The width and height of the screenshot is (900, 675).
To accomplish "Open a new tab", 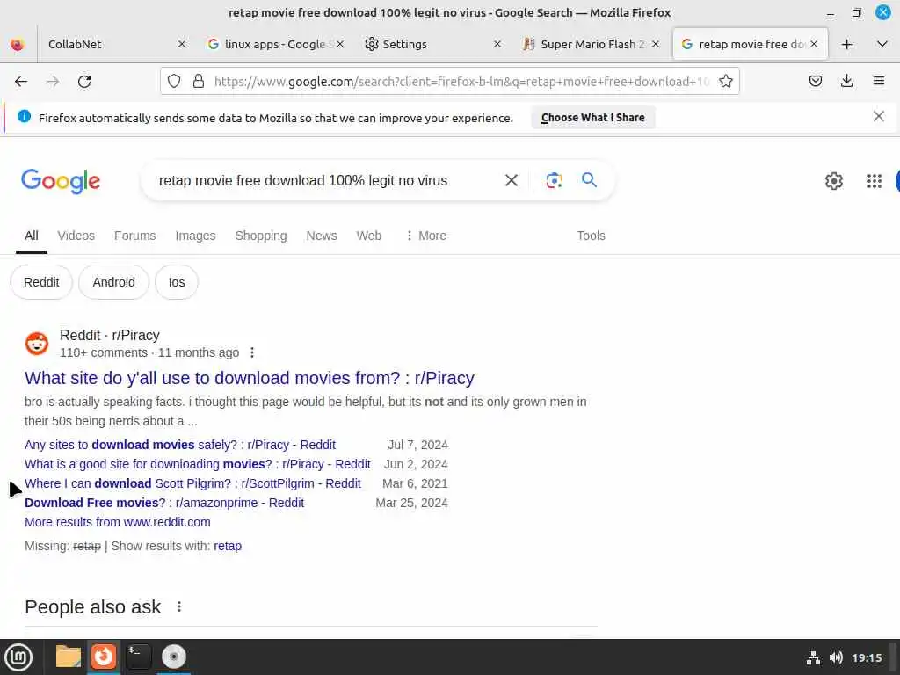I will click(x=846, y=44).
